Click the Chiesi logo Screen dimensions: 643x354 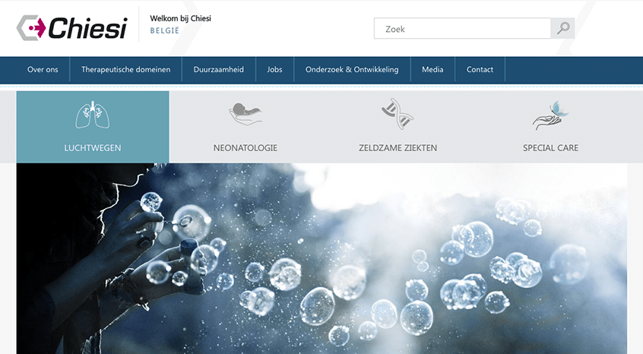pyautogui.click(x=71, y=28)
